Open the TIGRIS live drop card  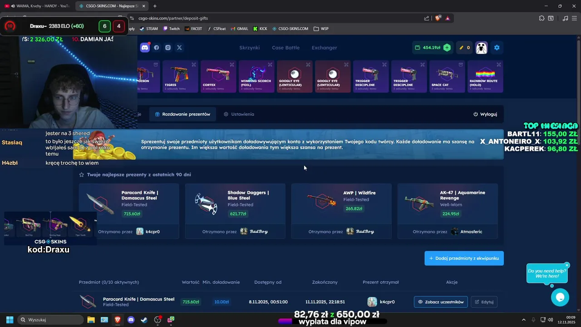(x=180, y=76)
